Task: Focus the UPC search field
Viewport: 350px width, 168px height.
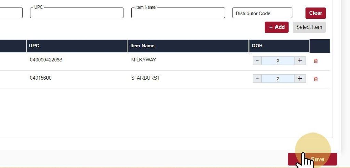Action: coord(77,13)
